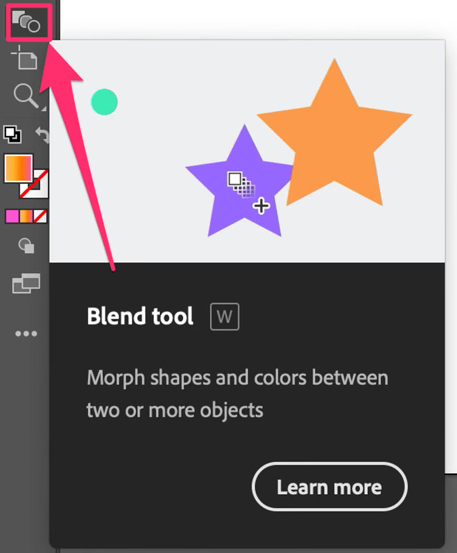Open Edit Toolbar three-dots menu

click(26, 334)
